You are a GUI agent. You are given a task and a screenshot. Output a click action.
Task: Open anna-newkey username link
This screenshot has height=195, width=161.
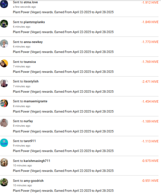click(x=33, y=42)
